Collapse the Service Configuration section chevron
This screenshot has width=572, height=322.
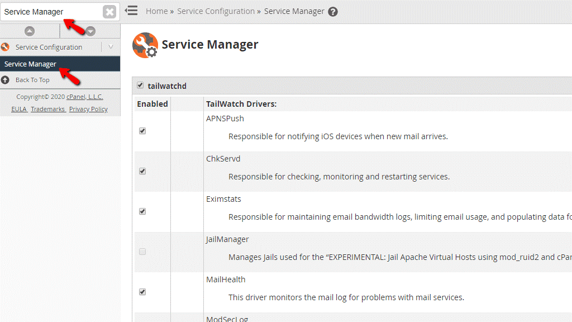click(x=111, y=47)
